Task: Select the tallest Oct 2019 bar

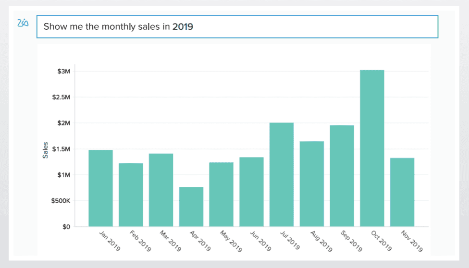Action: click(372, 148)
